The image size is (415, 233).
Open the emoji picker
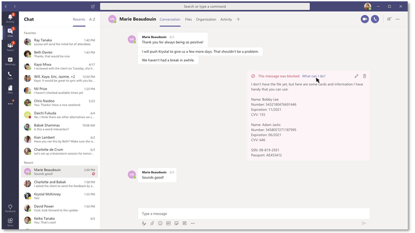pos(160,223)
